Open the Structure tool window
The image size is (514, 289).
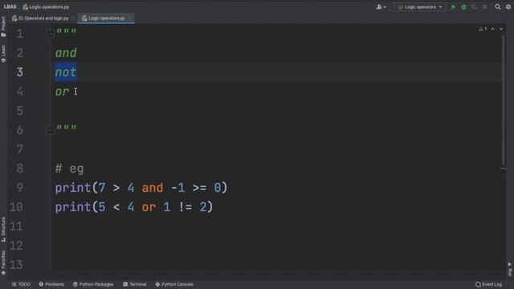coord(3,230)
